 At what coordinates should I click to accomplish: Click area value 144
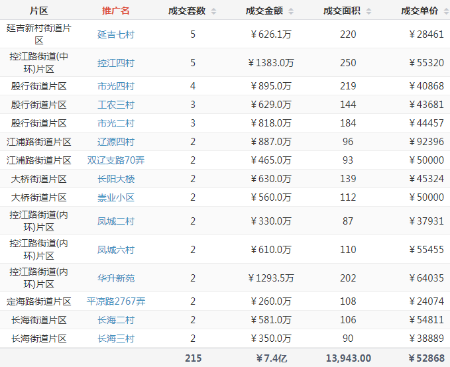[348, 105]
